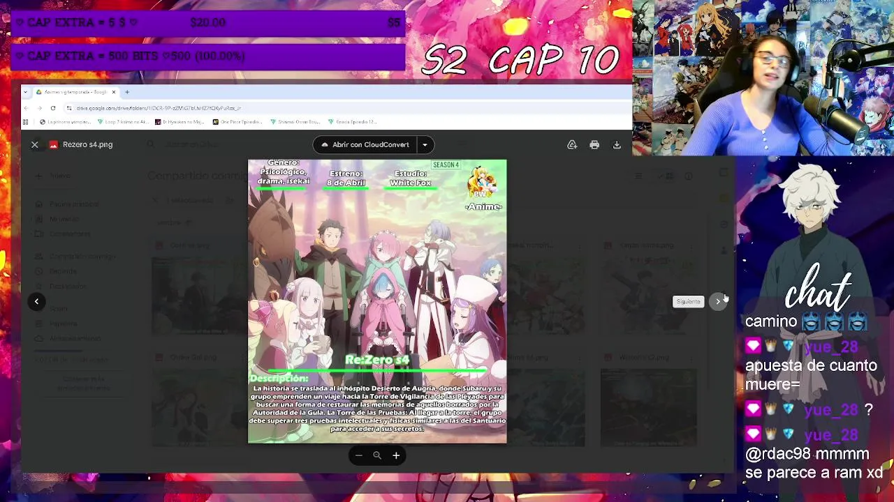Click the Re:Zero s4 poster image
Image resolution: width=894 pixels, height=502 pixels.
tap(377, 301)
